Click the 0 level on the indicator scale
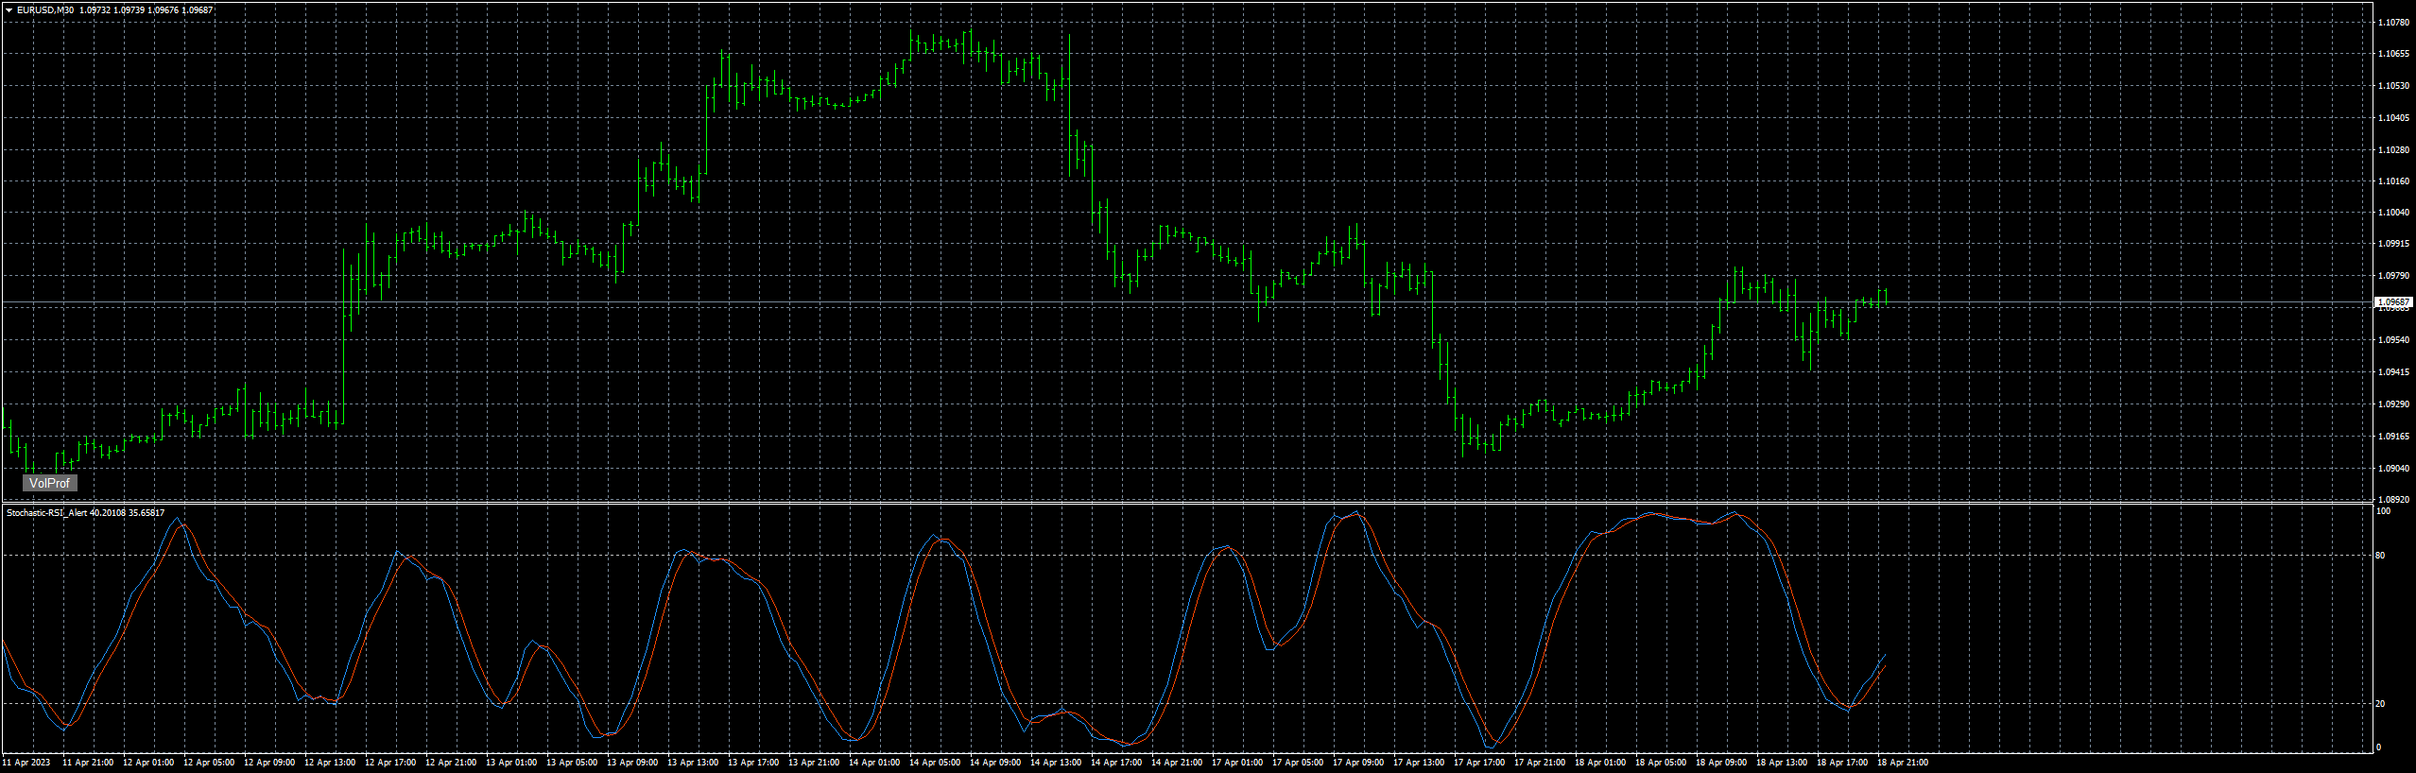The image size is (2416, 773). (2378, 747)
